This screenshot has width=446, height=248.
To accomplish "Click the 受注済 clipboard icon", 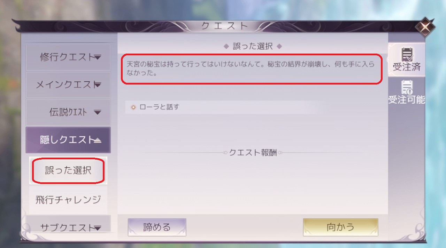I will click(x=406, y=55).
